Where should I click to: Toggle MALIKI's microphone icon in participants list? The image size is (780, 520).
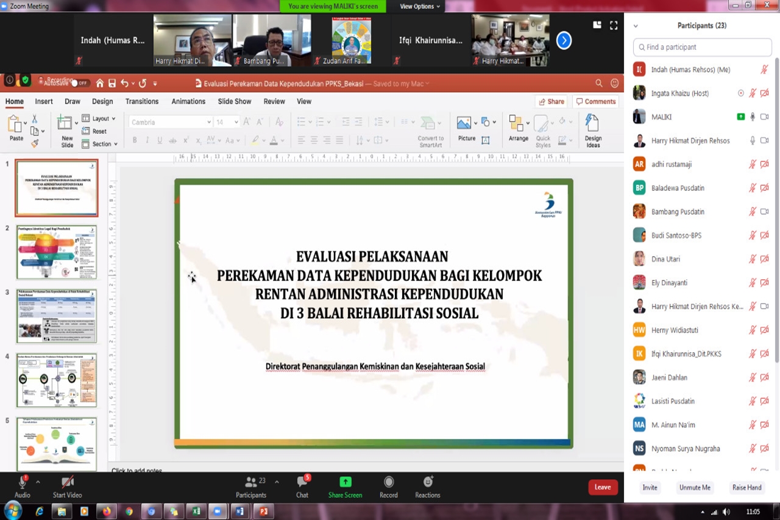pos(753,117)
